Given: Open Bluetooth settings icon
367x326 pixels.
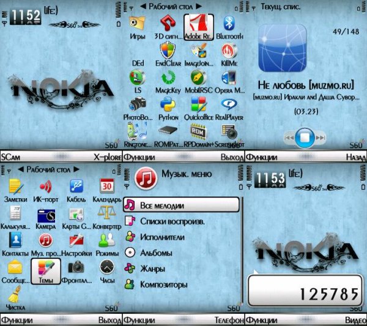Looking at the screenshot, I should tap(229, 28).
